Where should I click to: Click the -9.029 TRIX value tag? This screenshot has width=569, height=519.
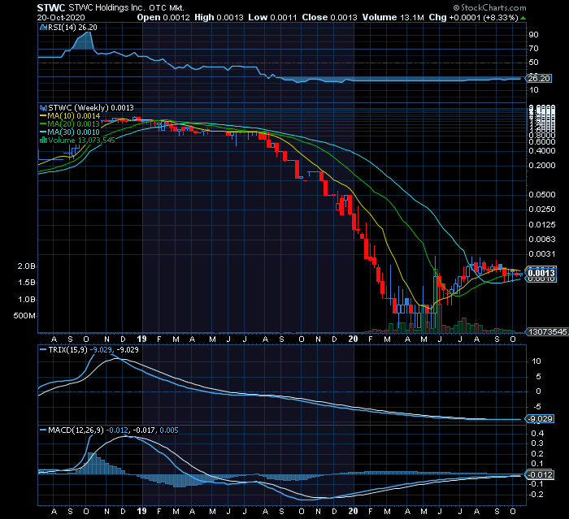coord(540,419)
